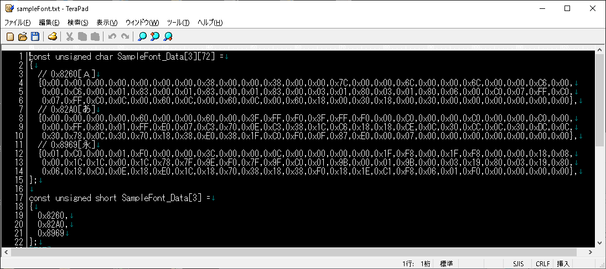Create a new file with the toolbar icon
The image size is (606, 269).
11,36
